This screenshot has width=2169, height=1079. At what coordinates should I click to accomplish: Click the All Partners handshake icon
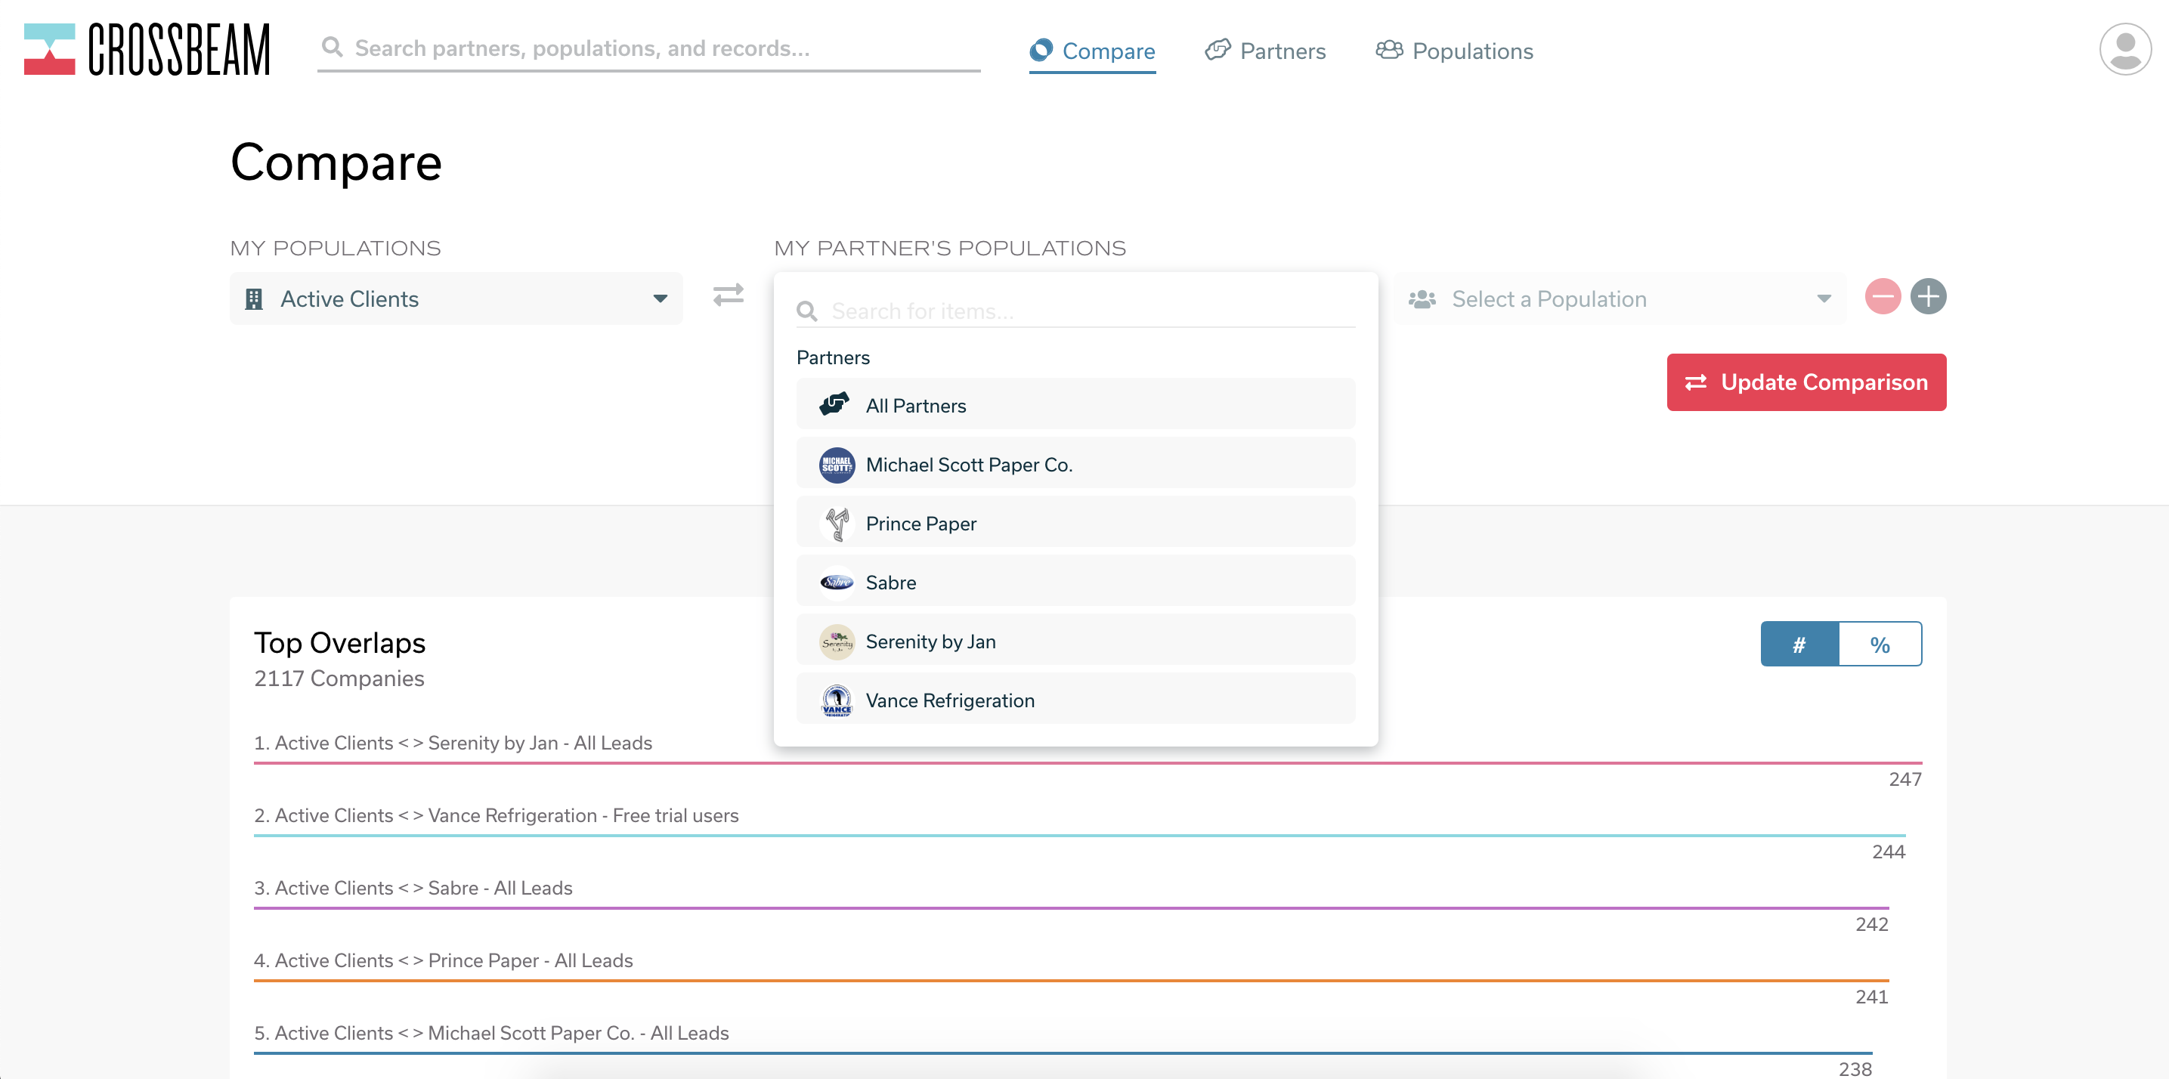click(834, 405)
